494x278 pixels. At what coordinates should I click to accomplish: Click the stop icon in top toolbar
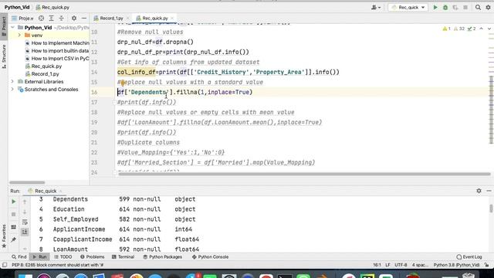coord(465,7)
